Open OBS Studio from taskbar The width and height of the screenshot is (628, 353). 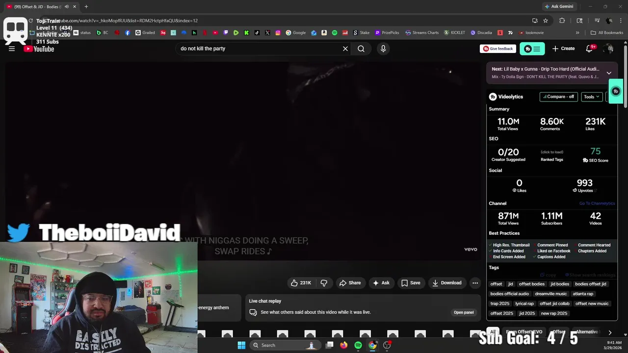click(x=387, y=345)
